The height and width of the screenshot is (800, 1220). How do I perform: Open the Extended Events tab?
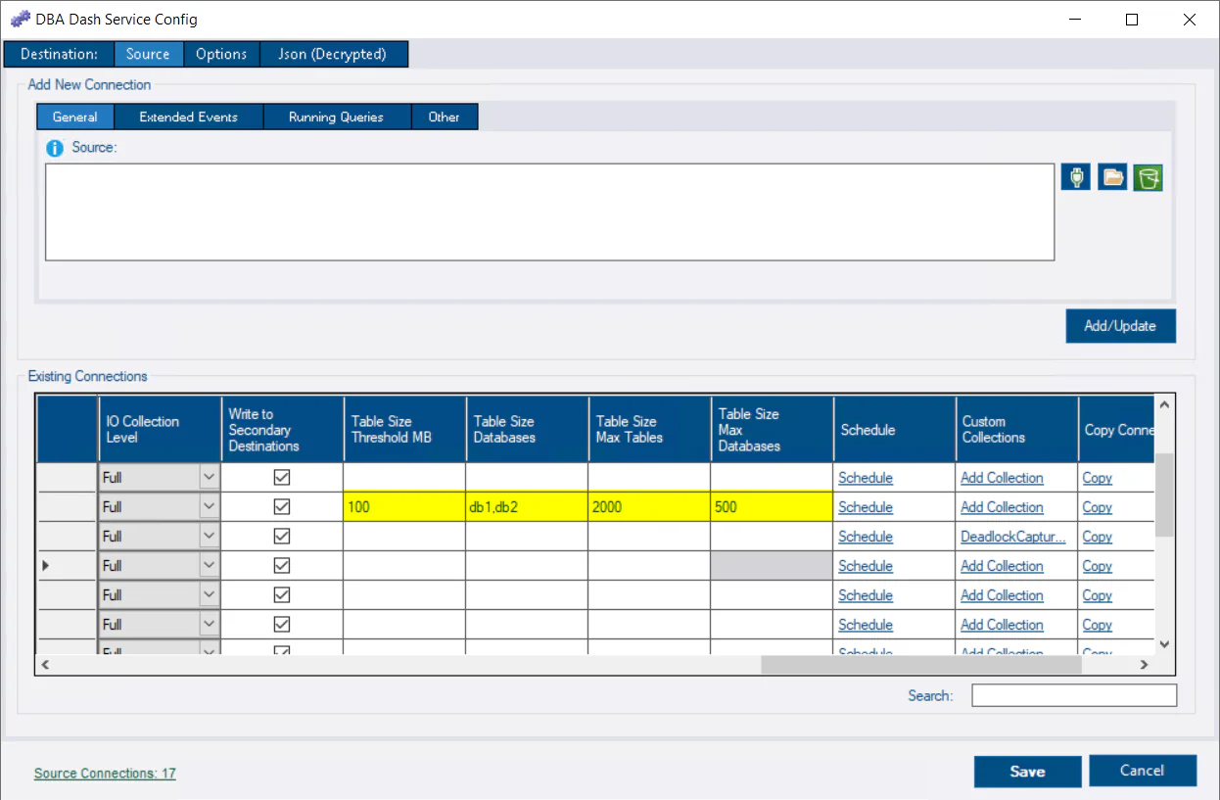188,117
